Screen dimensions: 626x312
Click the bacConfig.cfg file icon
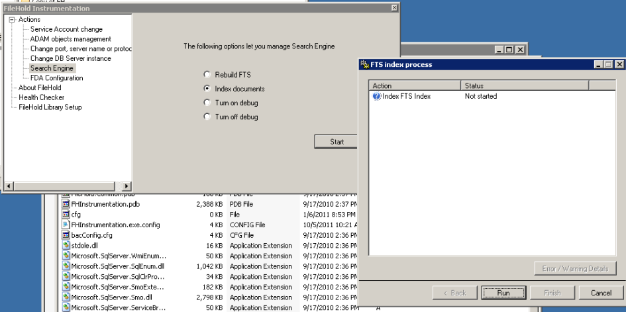click(x=66, y=235)
